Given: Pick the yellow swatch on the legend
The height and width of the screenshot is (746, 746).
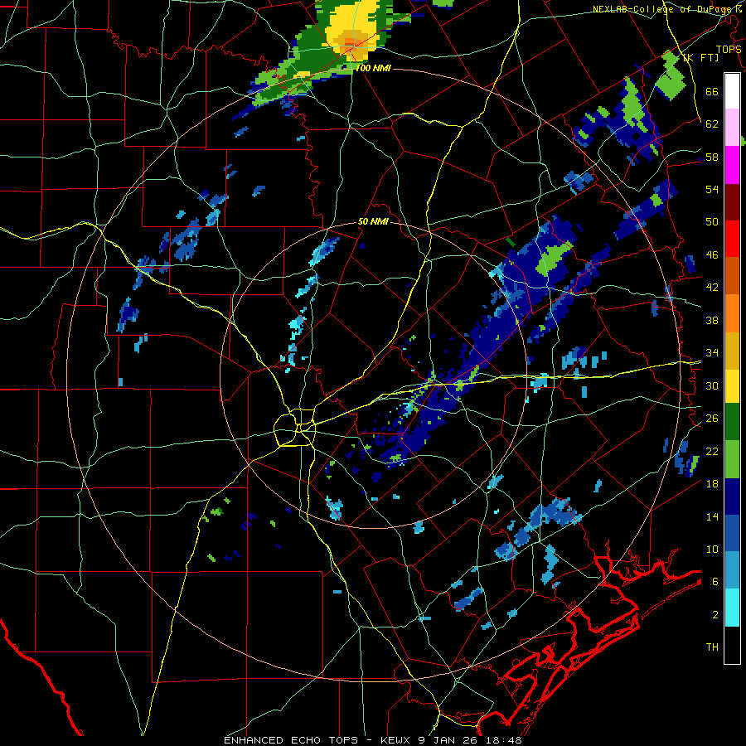Looking at the screenshot, I should 732,385.
